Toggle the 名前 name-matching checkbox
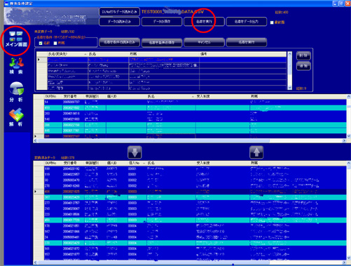This screenshot has width=351, height=266. (41, 44)
